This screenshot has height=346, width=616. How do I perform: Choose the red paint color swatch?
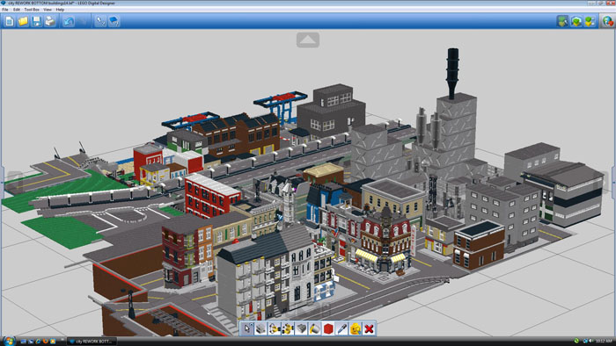(328, 328)
